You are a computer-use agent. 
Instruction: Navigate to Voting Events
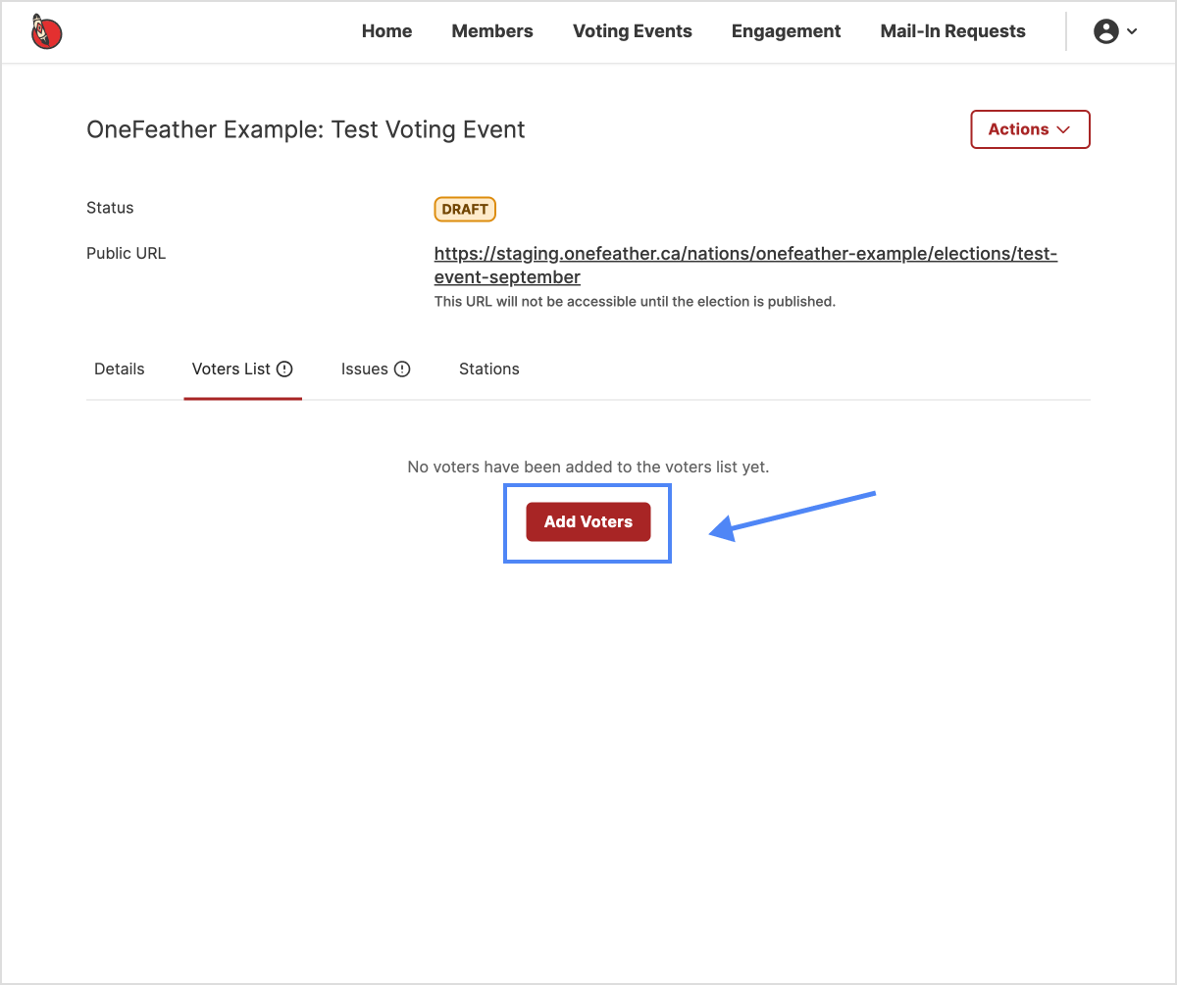pos(633,31)
